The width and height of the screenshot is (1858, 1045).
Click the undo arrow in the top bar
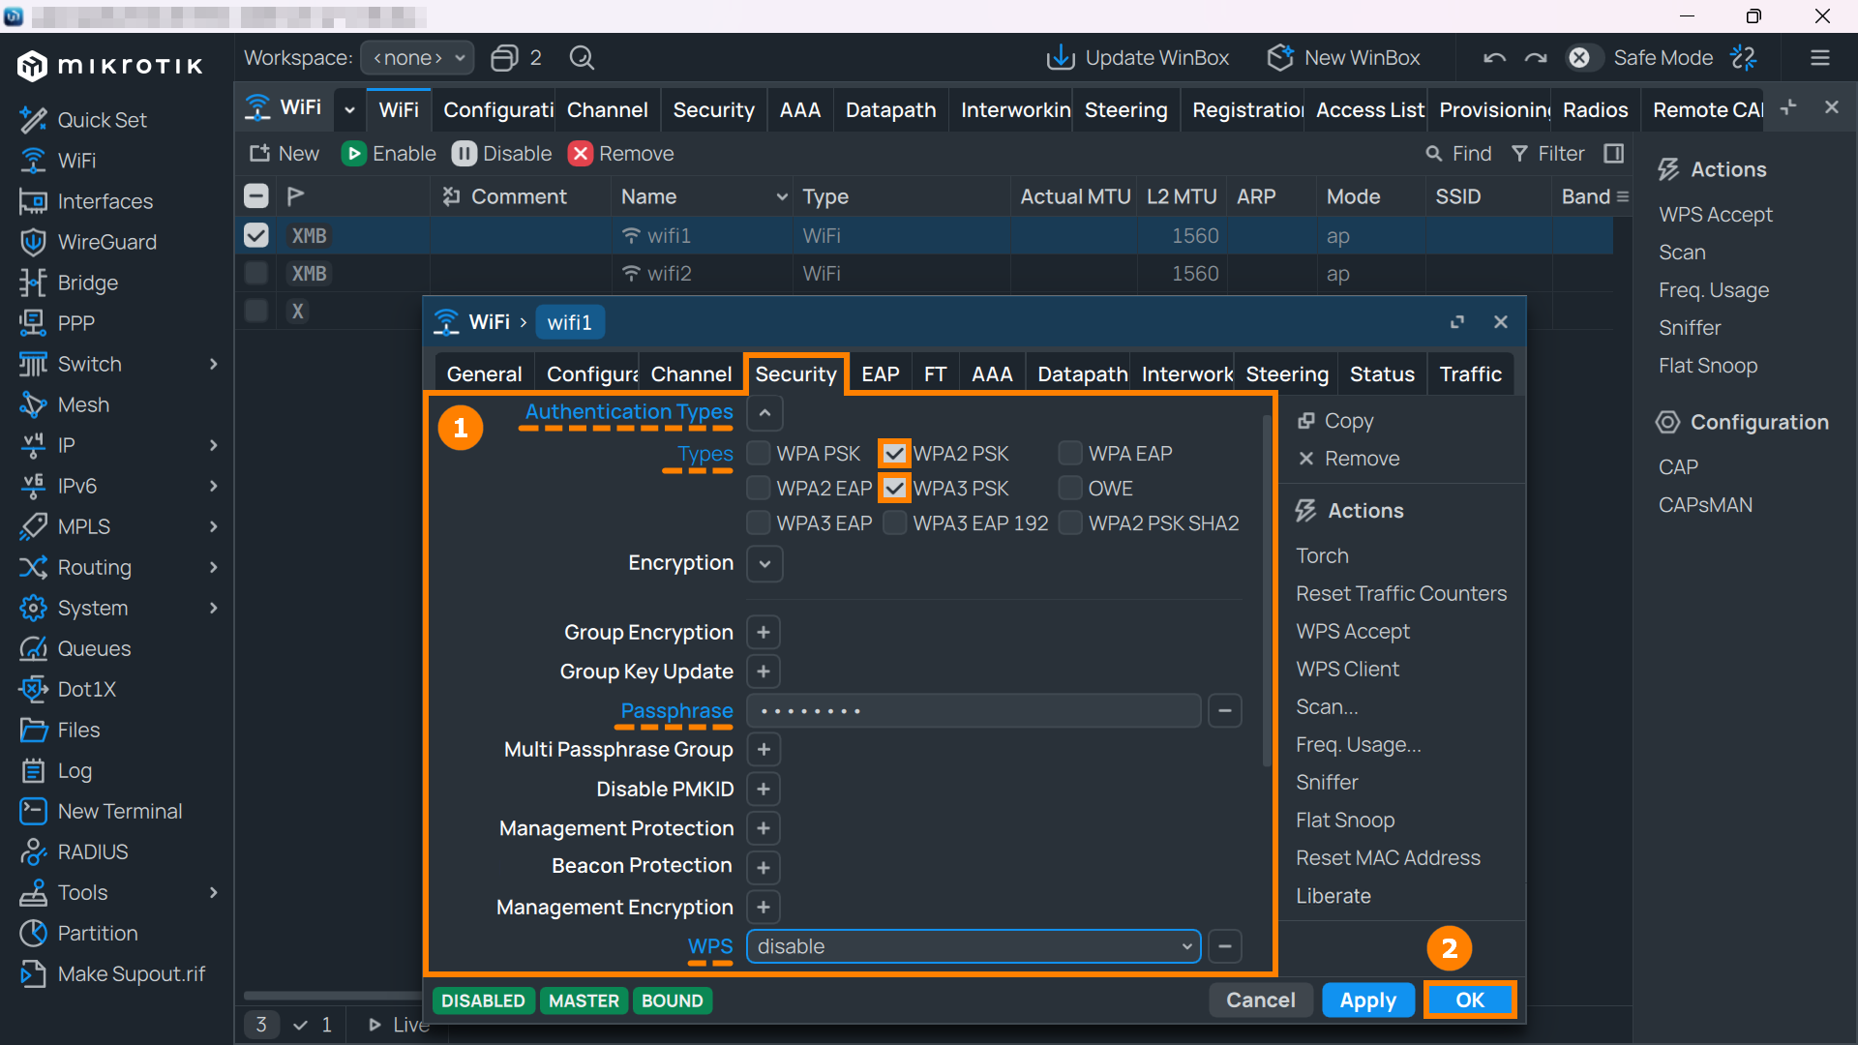[1494, 58]
